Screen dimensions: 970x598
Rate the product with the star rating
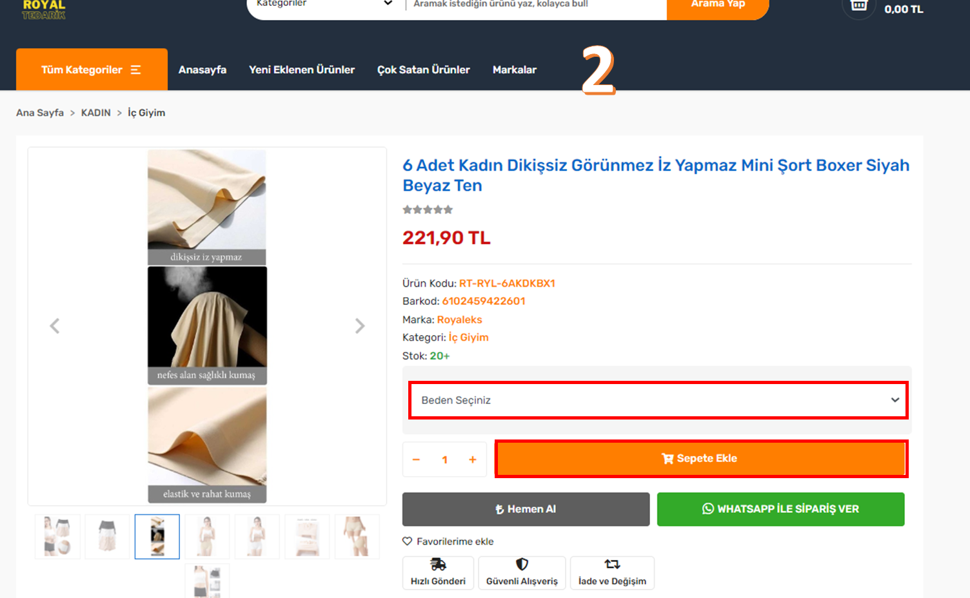(428, 209)
